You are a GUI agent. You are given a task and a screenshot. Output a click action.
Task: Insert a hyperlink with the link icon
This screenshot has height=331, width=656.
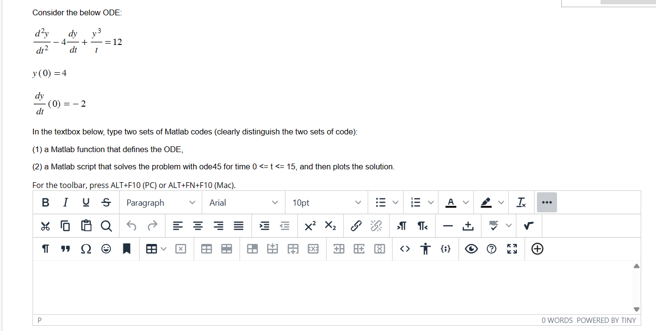click(x=356, y=226)
